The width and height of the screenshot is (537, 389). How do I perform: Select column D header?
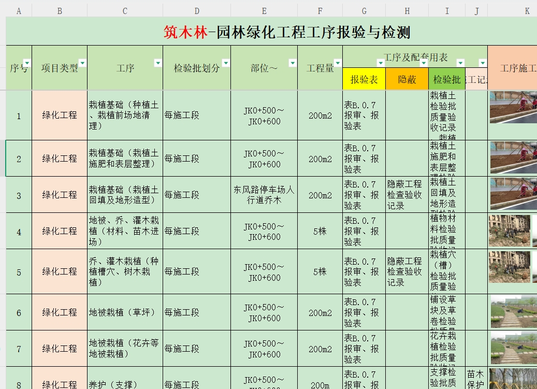pyautogui.click(x=197, y=11)
